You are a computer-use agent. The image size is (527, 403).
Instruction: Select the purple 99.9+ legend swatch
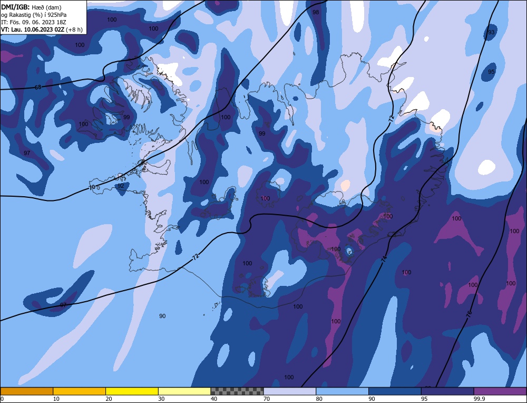coord(500,391)
